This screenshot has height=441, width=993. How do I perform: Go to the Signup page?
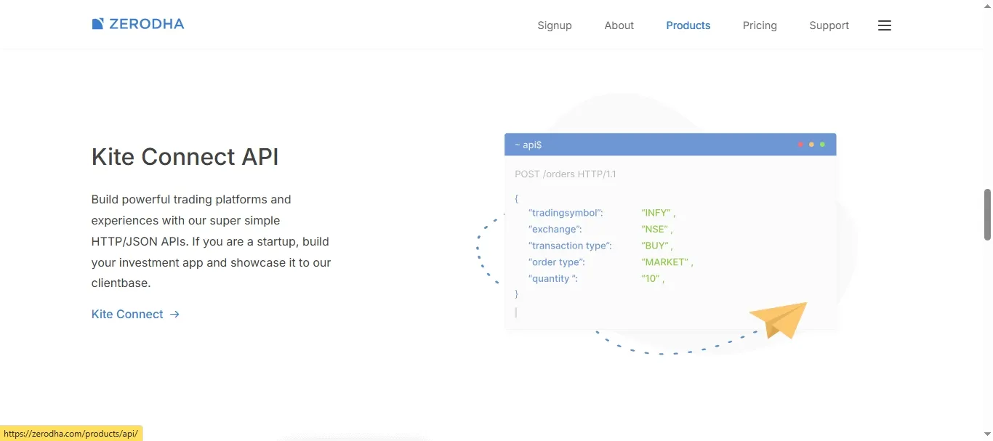pyautogui.click(x=555, y=25)
